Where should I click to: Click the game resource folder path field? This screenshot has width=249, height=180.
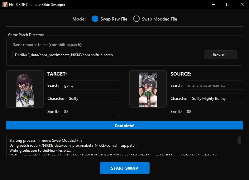[107, 55]
